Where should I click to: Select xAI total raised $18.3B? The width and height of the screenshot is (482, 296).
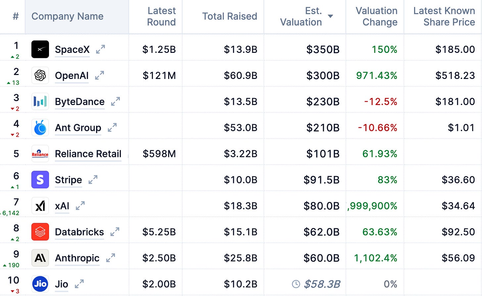[241, 206]
